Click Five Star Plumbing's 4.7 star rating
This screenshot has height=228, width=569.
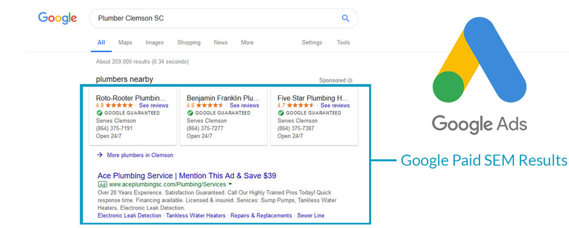pyautogui.click(x=295, y=105)
